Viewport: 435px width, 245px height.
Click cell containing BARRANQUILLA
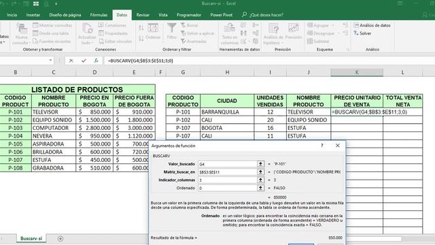[x=227, y=112]
